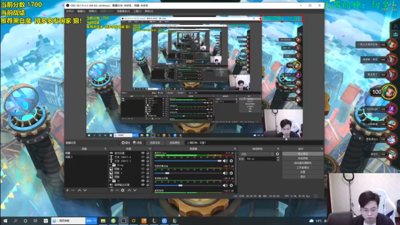Mute the 音频输出采集 mixer speaker icon
This screenshot has width=400, height=225.
click(x=225, y=185)
